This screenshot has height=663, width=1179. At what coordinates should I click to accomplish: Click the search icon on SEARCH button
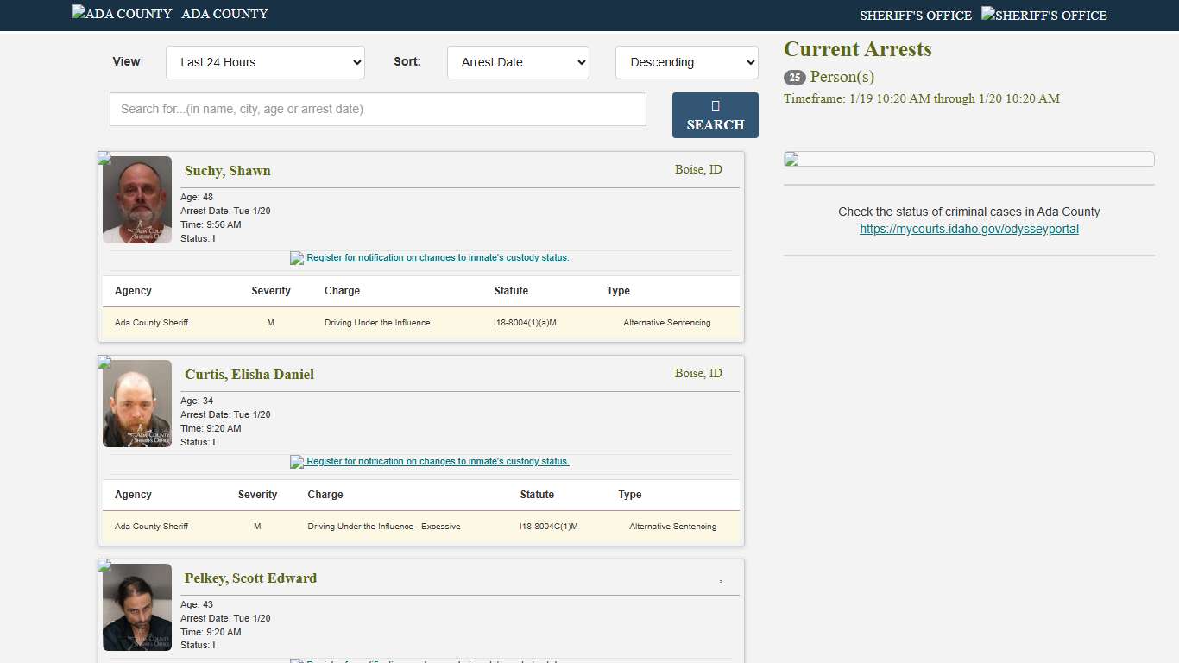click(715, 105)
